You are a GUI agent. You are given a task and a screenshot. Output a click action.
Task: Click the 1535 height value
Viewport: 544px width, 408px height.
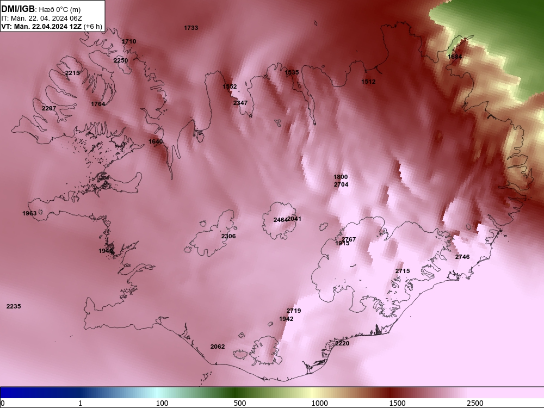point(292,72)
